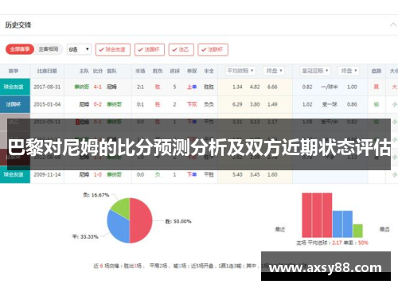Click the 主队 column header
This screenshot has height=288, width=398.
(84, 71)
